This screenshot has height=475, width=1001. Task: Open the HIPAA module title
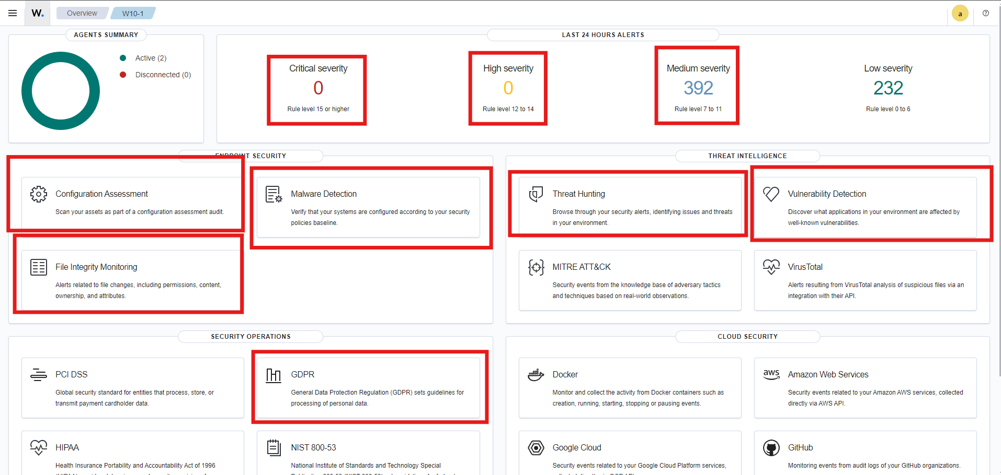67,447
